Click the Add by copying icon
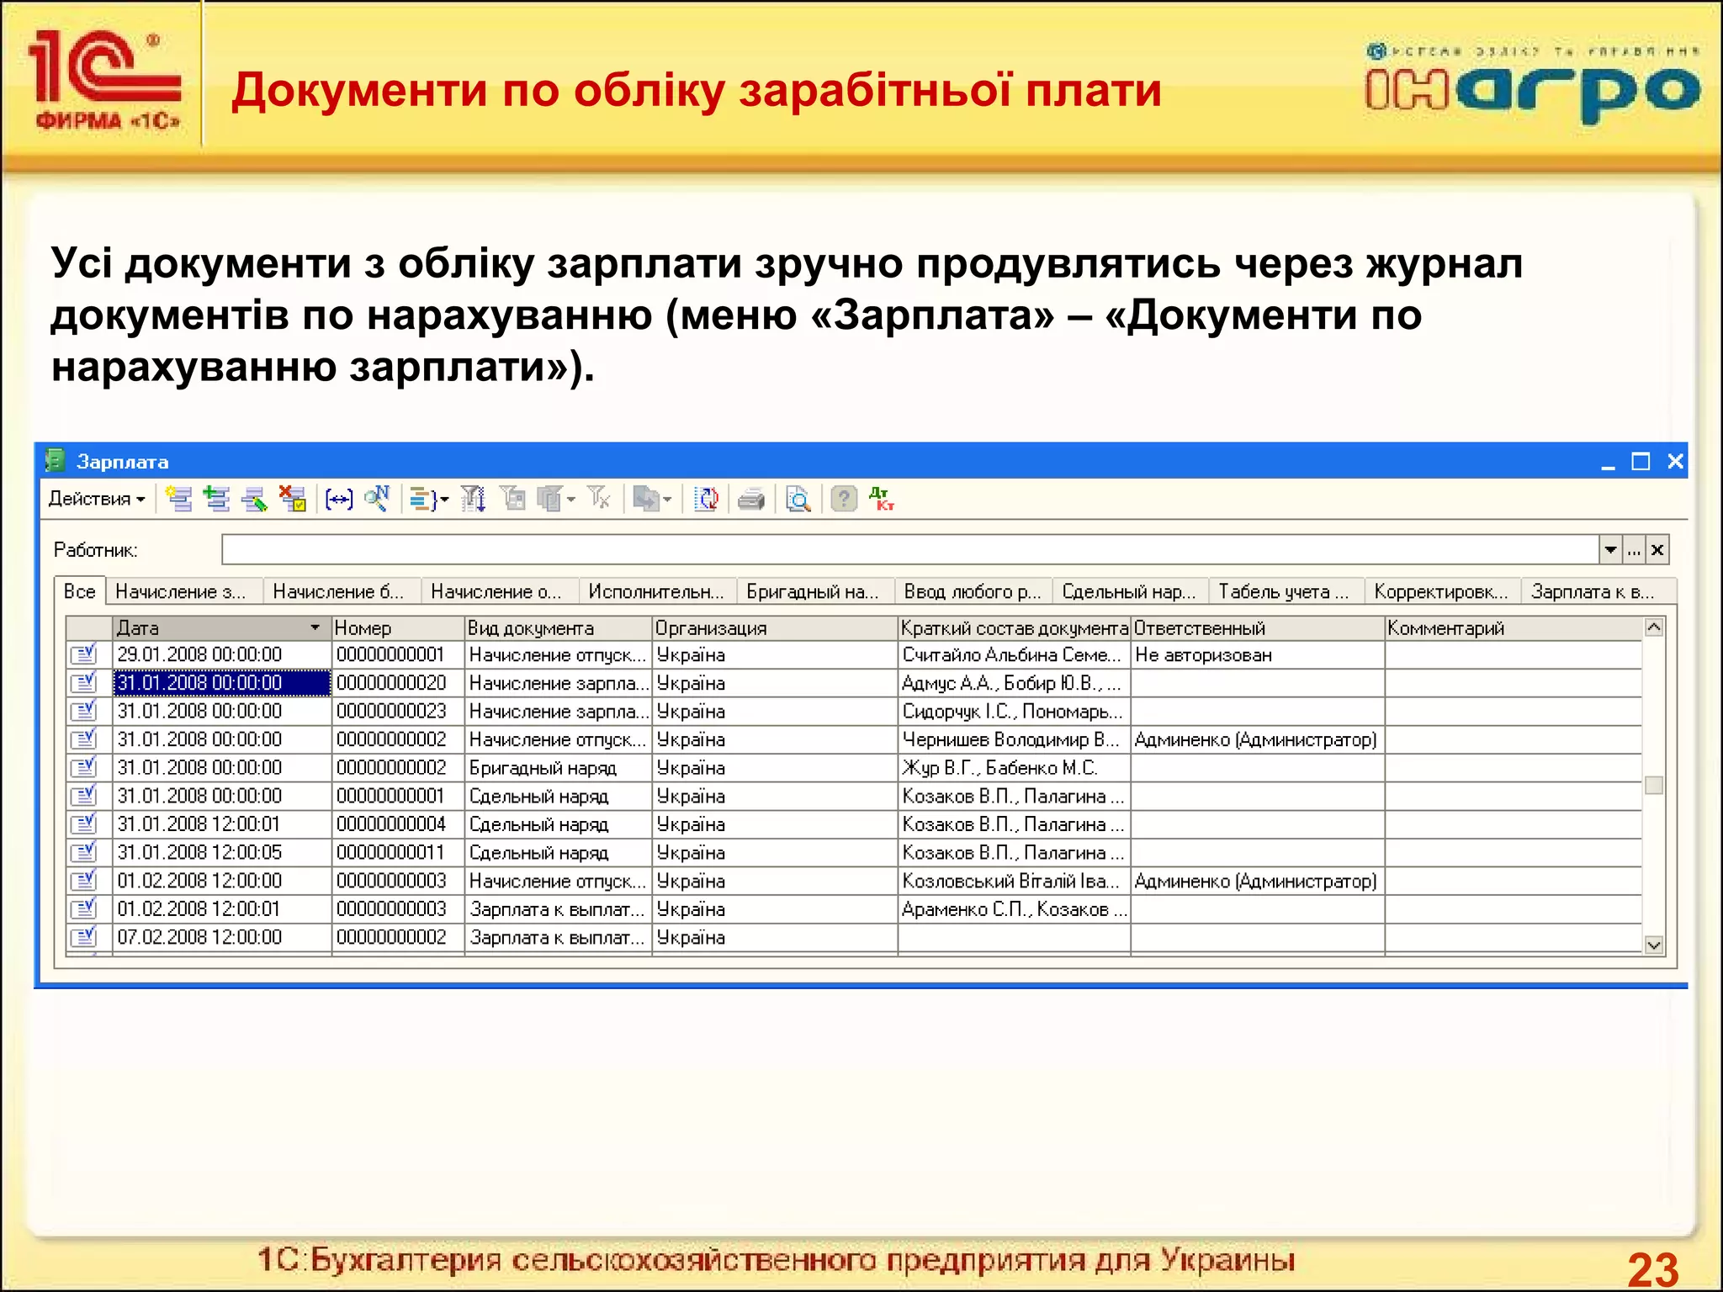Viewport: 1723px width, 1292px height. pos(217,499)
